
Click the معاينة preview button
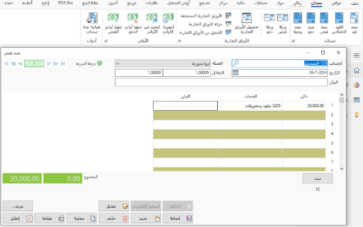(x=82, y=218)
